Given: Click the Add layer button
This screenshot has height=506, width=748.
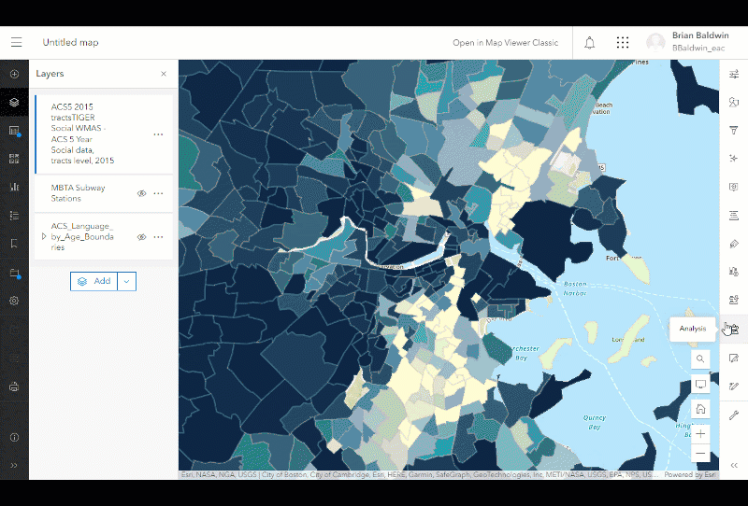Looking at the screenshot, I should tap(94, 282).
